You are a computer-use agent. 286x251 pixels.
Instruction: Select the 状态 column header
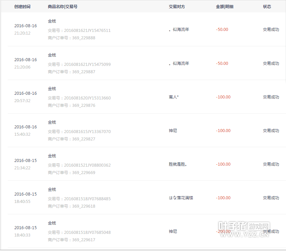pos(267,7)
